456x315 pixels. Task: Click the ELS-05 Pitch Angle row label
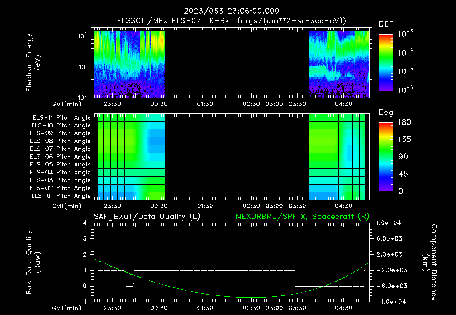[61, 165]
